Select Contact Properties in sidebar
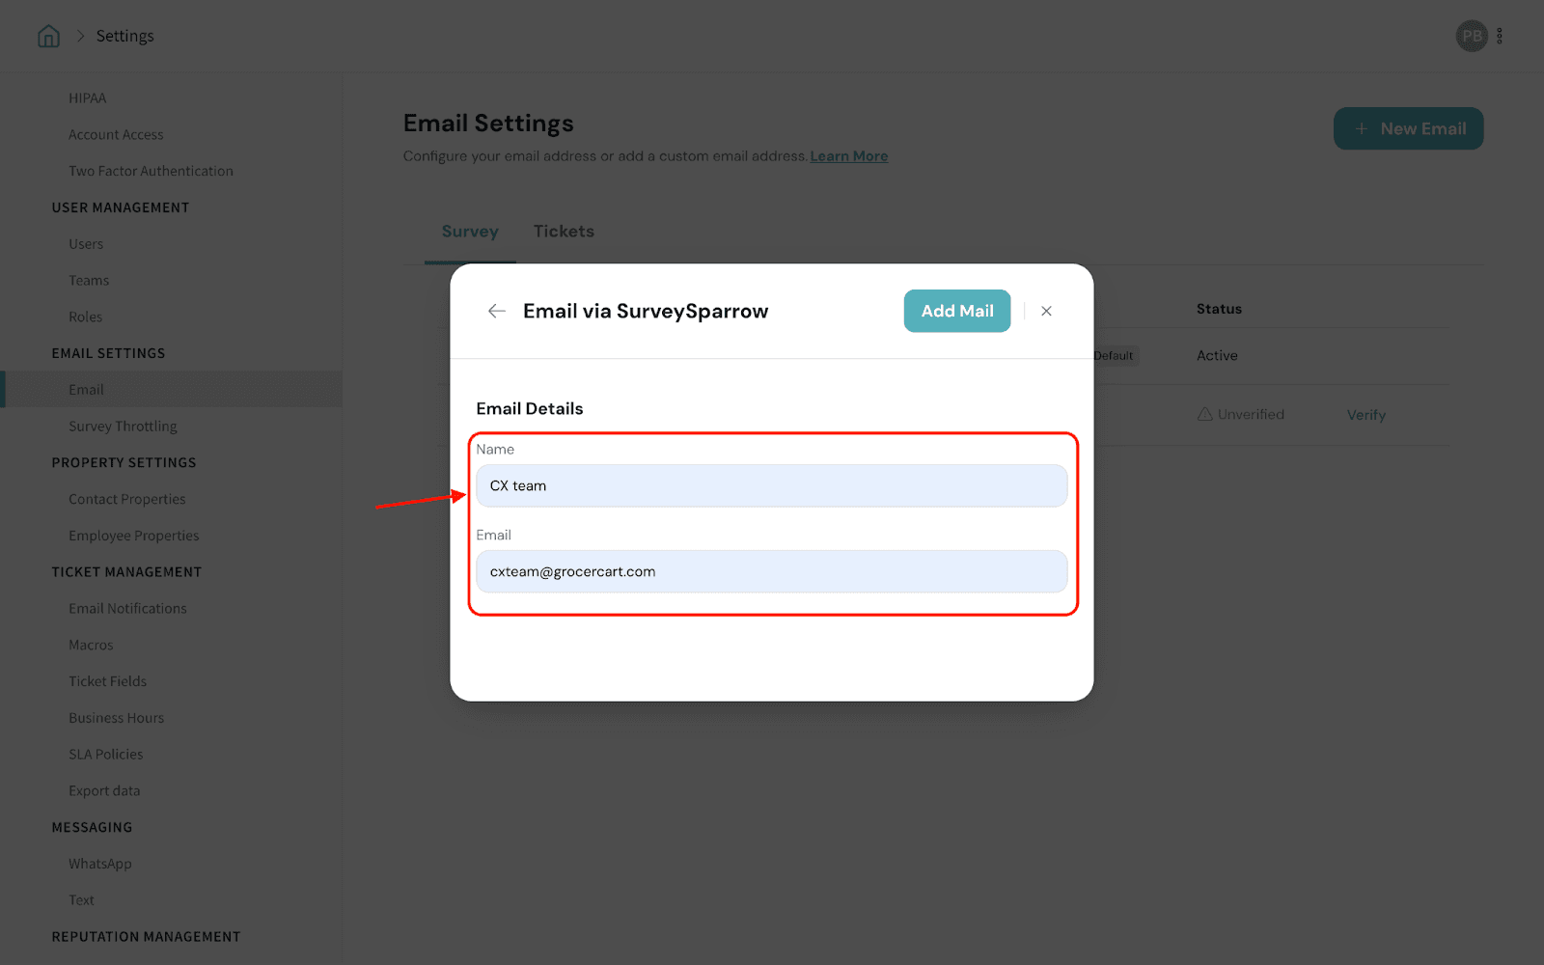The image size is (1544, 965). 127,500
